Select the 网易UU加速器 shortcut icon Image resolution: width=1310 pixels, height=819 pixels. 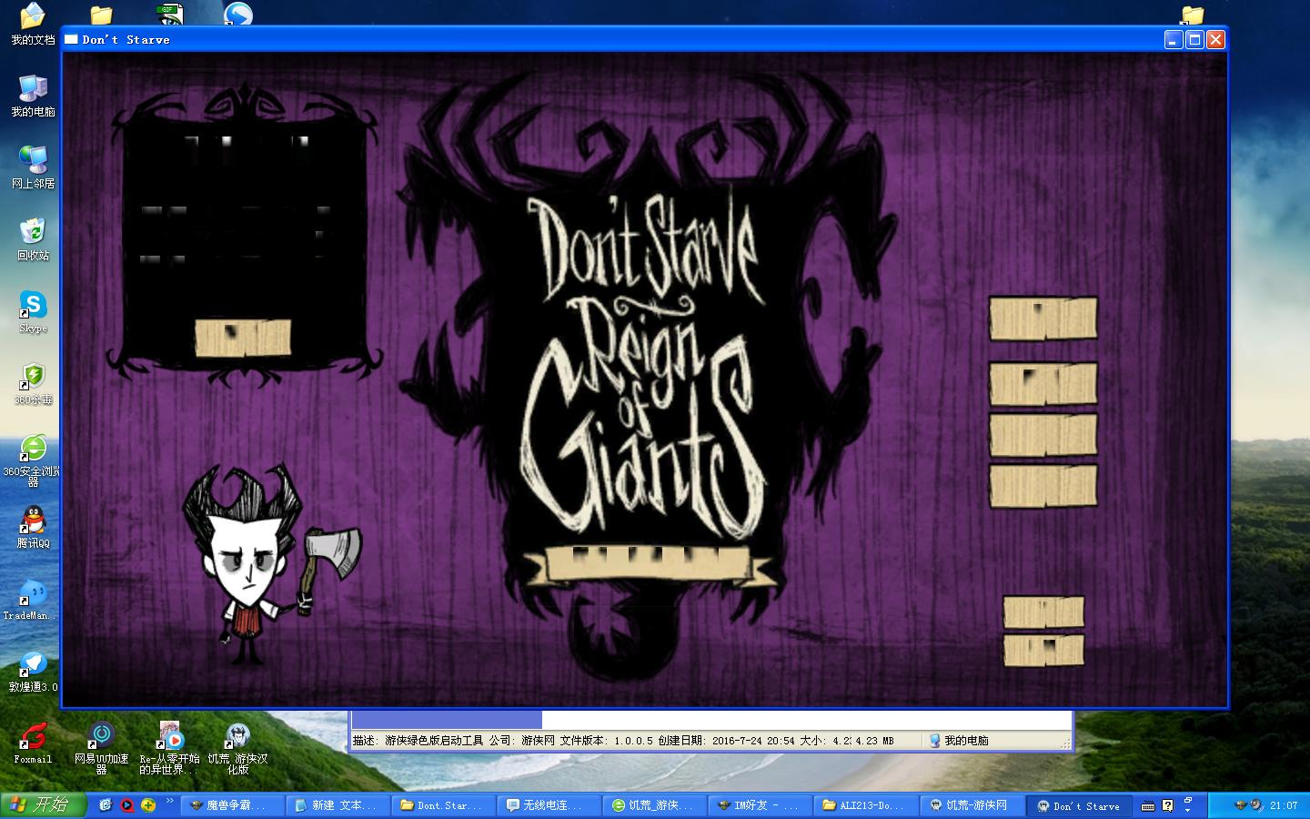(101, 748)
